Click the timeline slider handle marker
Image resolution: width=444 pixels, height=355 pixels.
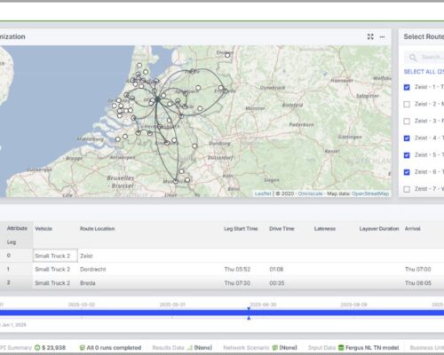[249, 313]
